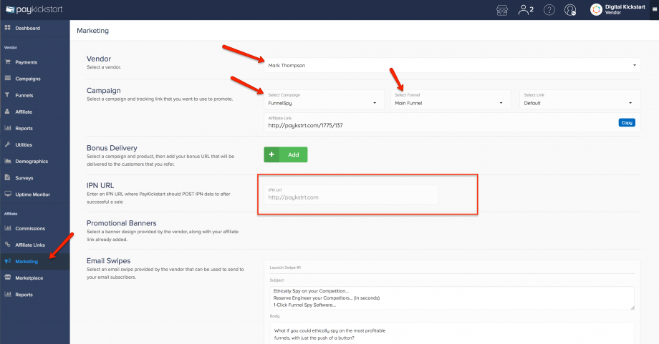Click the Email Swipes heading
The width and height of the screenshot is (659, 344).
click(x=108, y=261)
